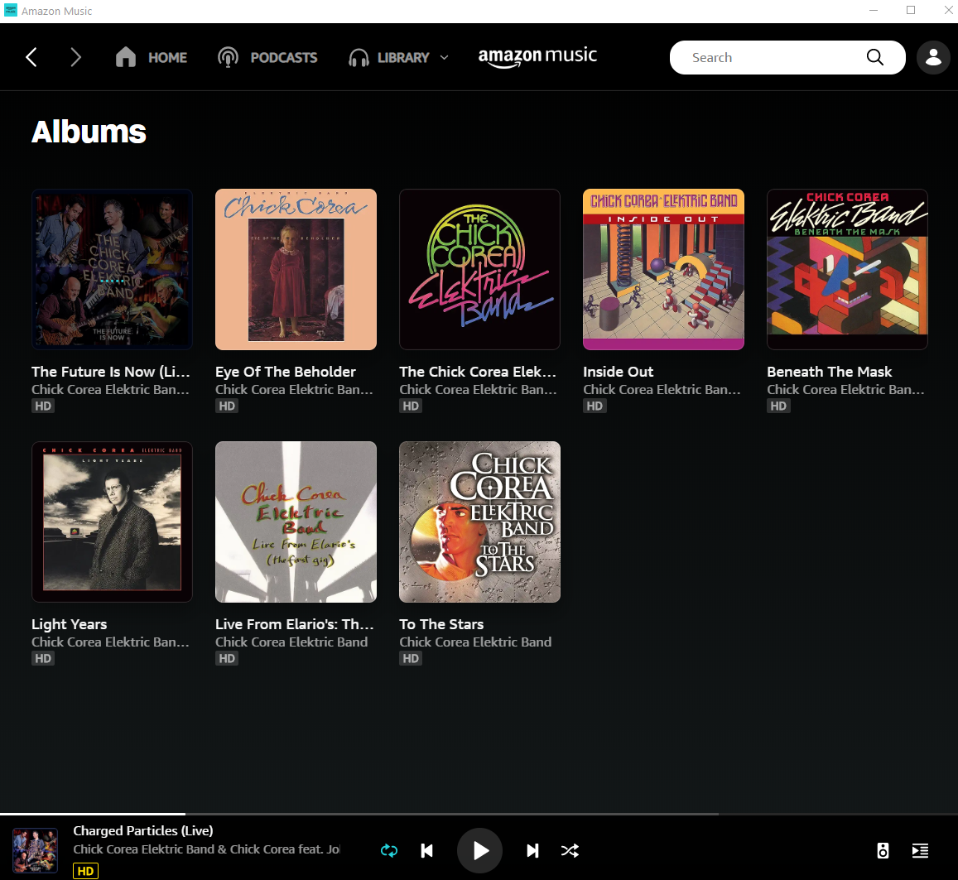Click artist name under Inside Out
958x880 pixels.
click(x=662, y=390)
